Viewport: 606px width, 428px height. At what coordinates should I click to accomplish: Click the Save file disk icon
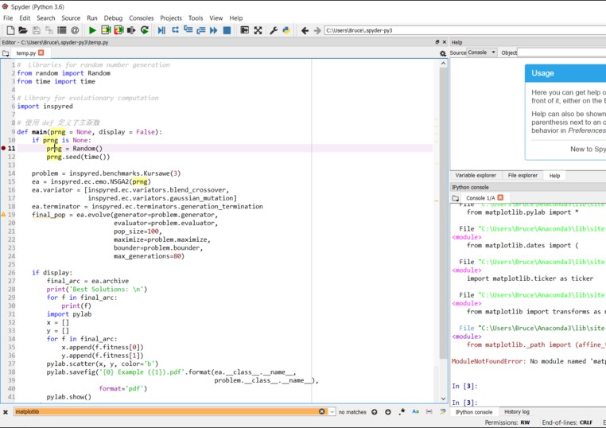coord(37,30)
